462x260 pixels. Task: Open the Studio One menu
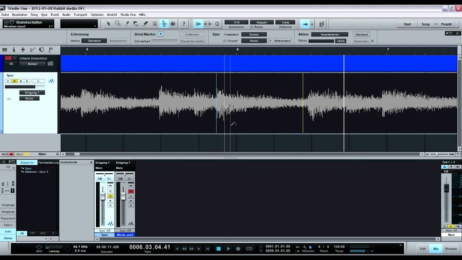[128, 15]
